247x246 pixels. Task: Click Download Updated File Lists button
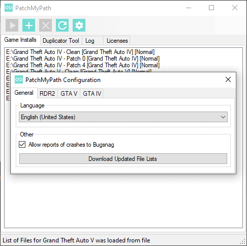point(123,159)
